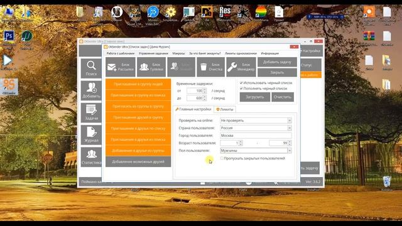Click the OkSender desktop shortcut
This screenshot has width=402, height=226.
9,87
